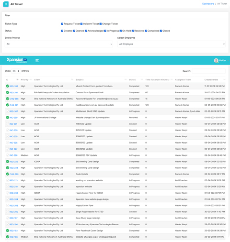Screen dimensions: 230x242
Task: Open the All Employee dropdown
Action: coord(172,44)
